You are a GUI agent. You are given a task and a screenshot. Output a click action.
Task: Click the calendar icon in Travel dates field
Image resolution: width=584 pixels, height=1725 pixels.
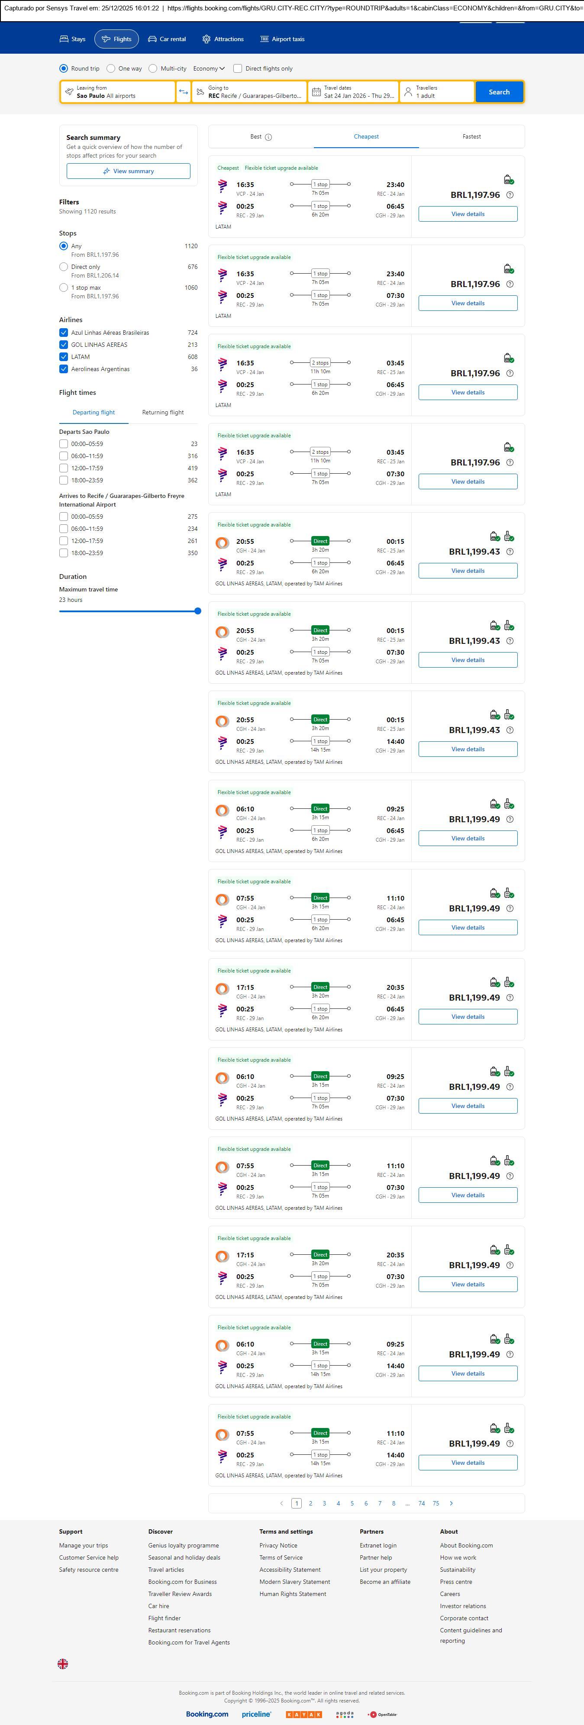coord(316,92)
